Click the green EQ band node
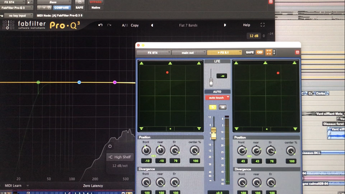Viewport: 345px width, 194px height. click(x=38, y=82)
